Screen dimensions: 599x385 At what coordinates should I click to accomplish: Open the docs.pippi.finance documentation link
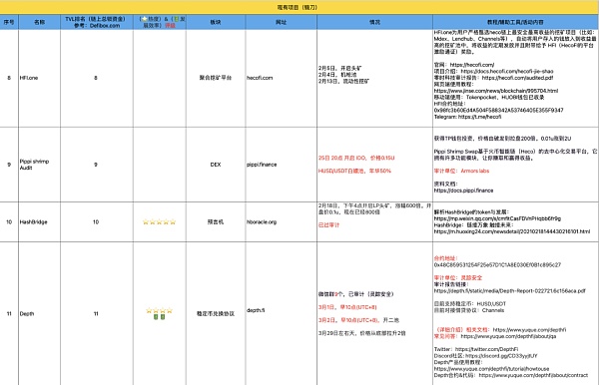click(x=464, y=191)
